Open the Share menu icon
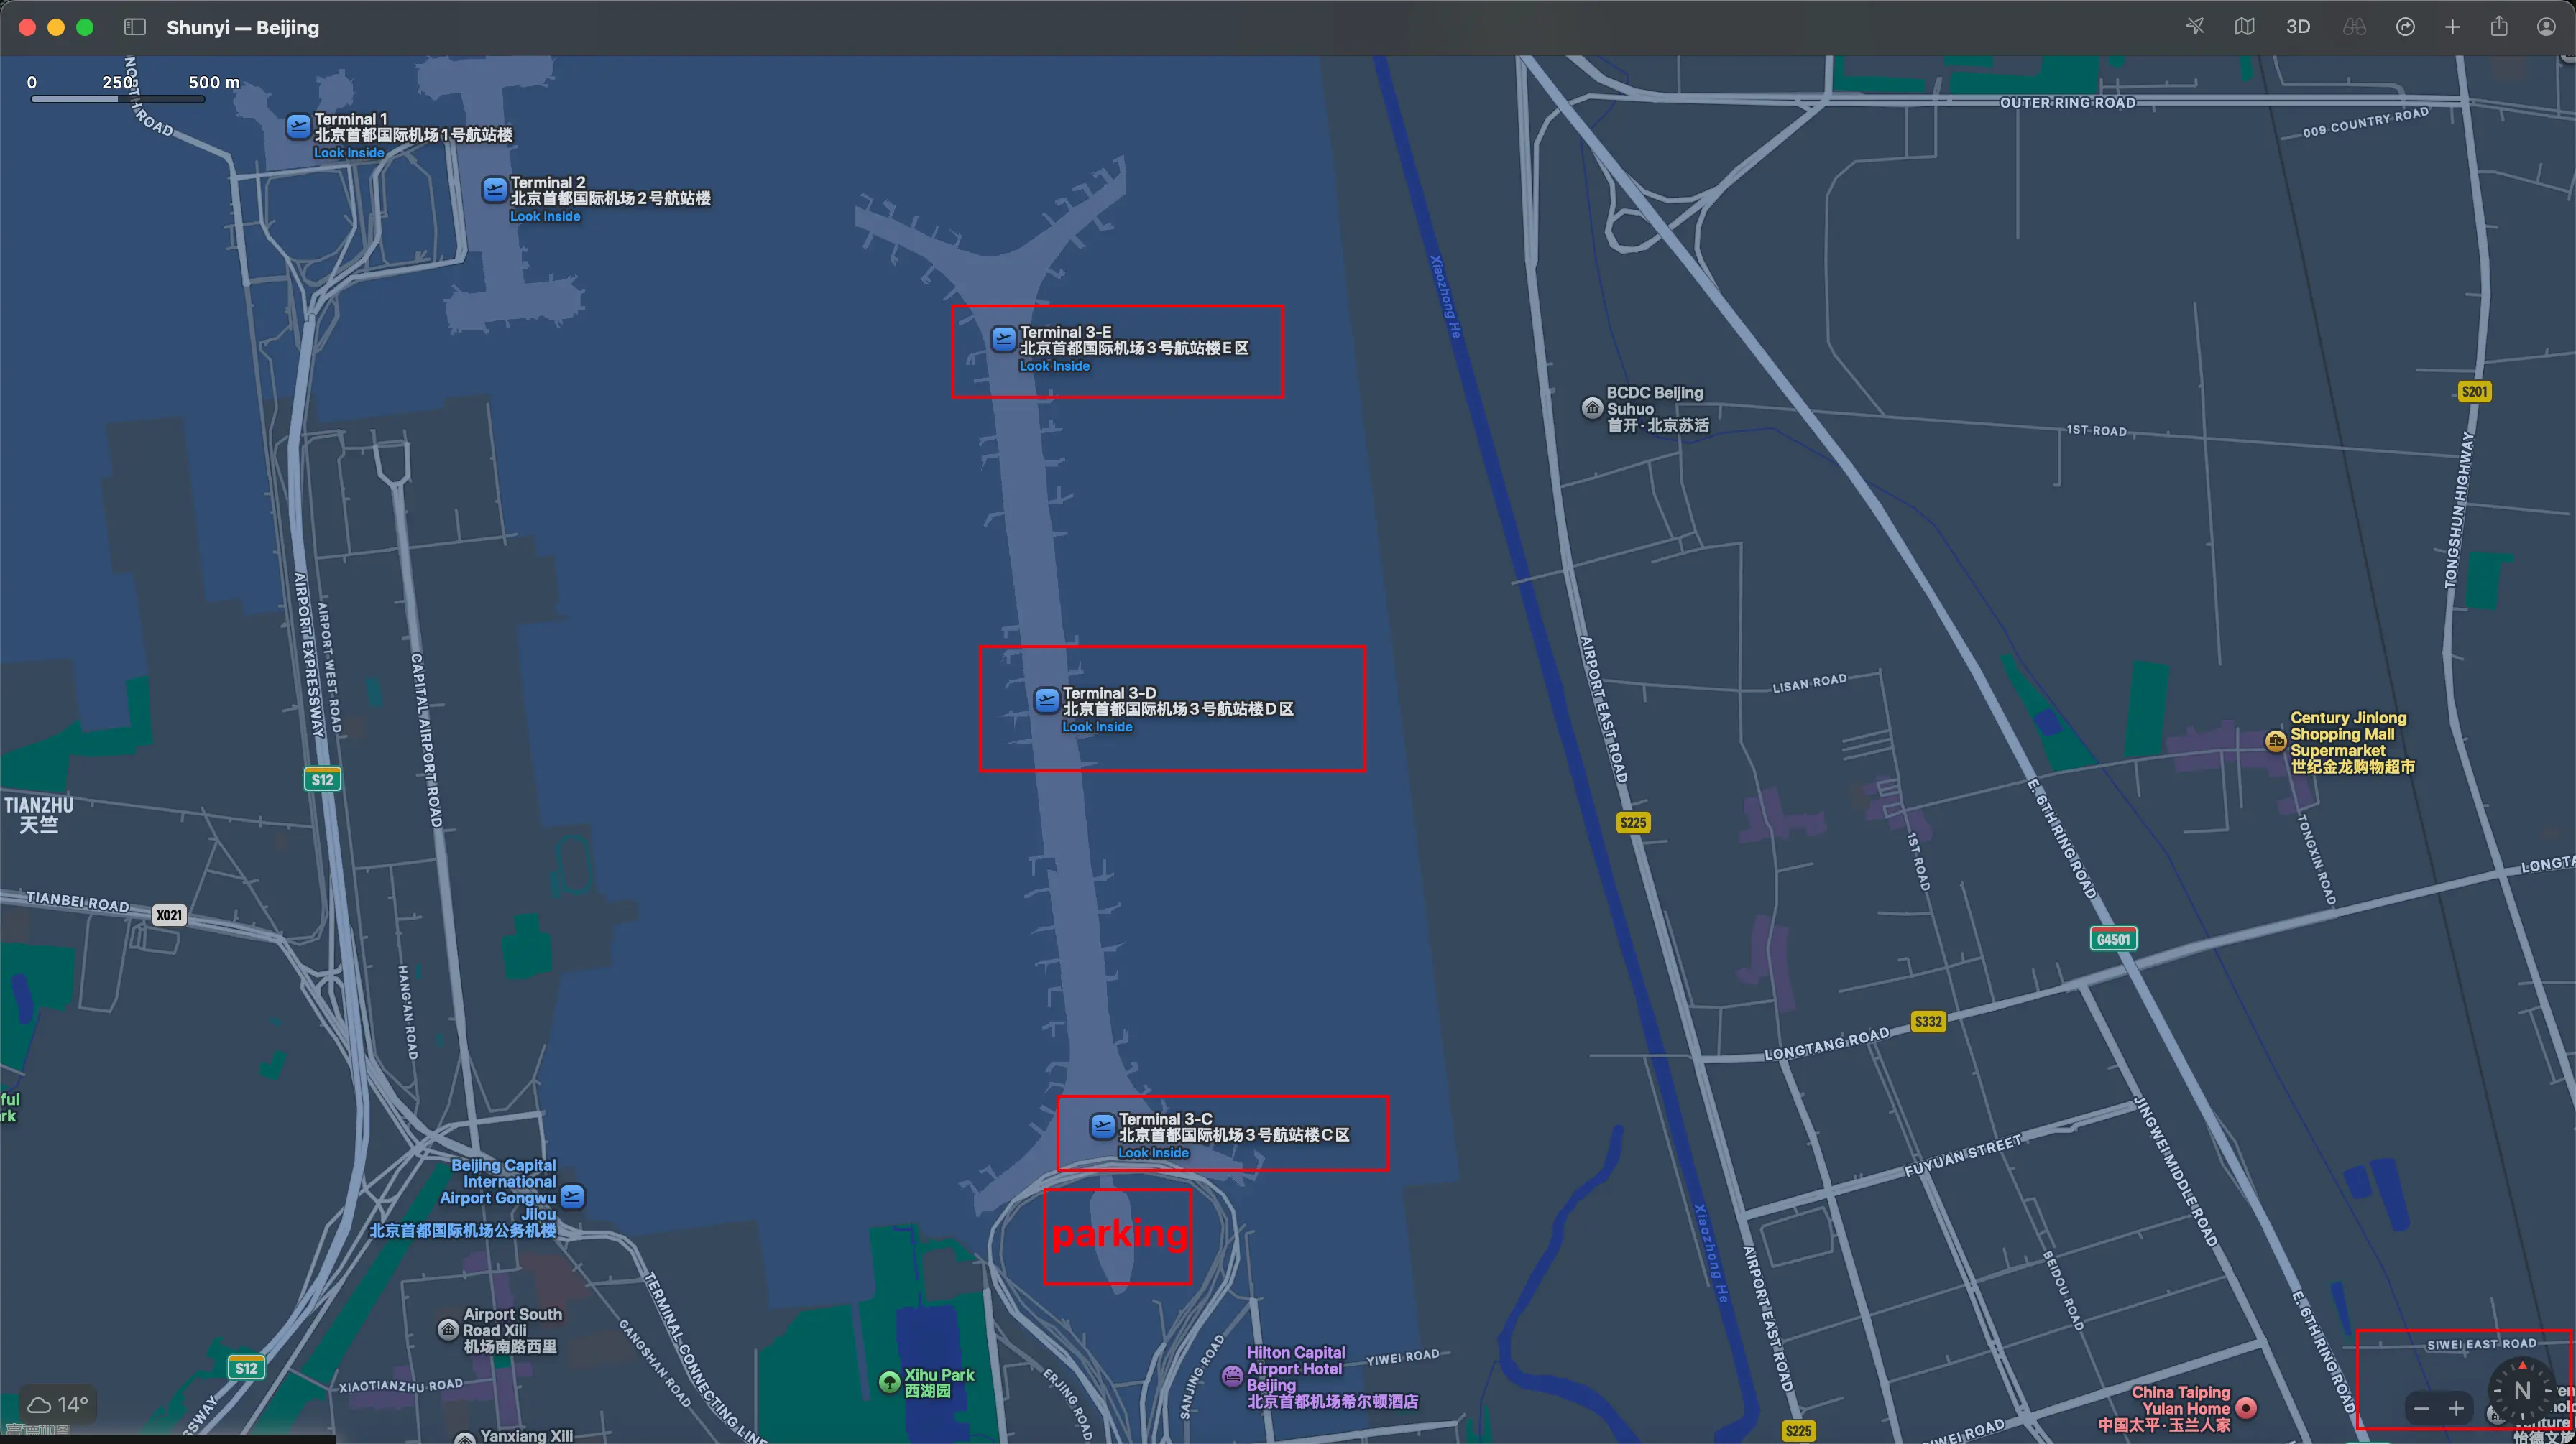The height and width of the screenshot is (1444, 2576). 2499,27
